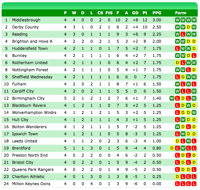Click Birmingham City's first green W form badge
200x190 pixels.
172,98
